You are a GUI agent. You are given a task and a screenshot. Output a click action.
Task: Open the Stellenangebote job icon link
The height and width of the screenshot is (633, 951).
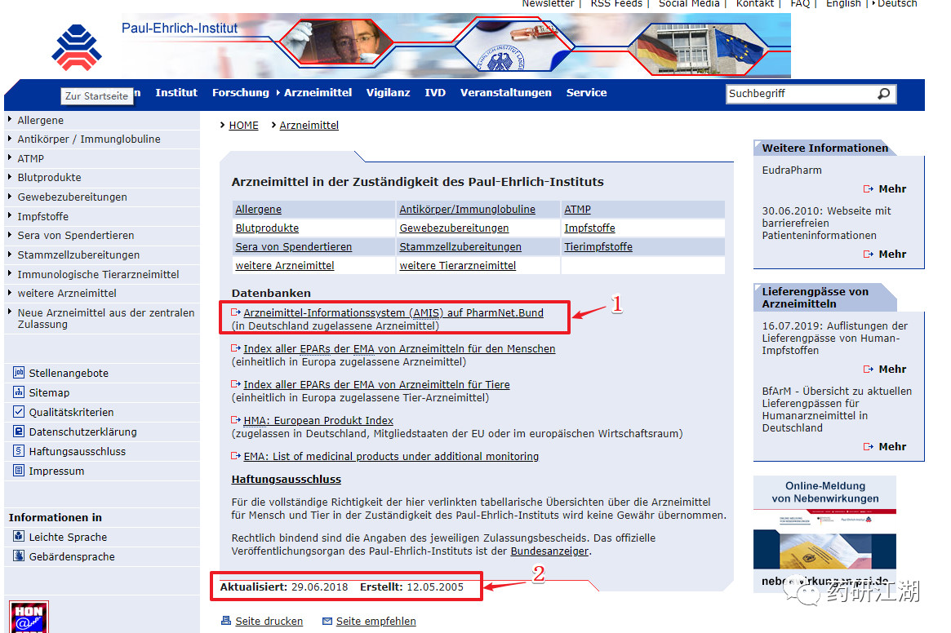pos(19,372)
